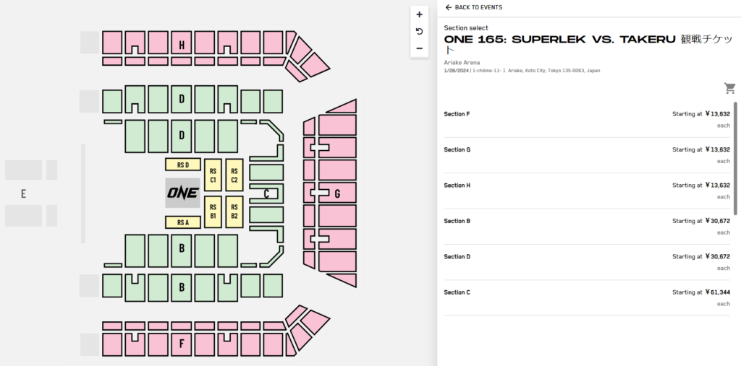Choose Section B starting ¥30,672
Screen dimensions: 741x366
pos(587,227)
